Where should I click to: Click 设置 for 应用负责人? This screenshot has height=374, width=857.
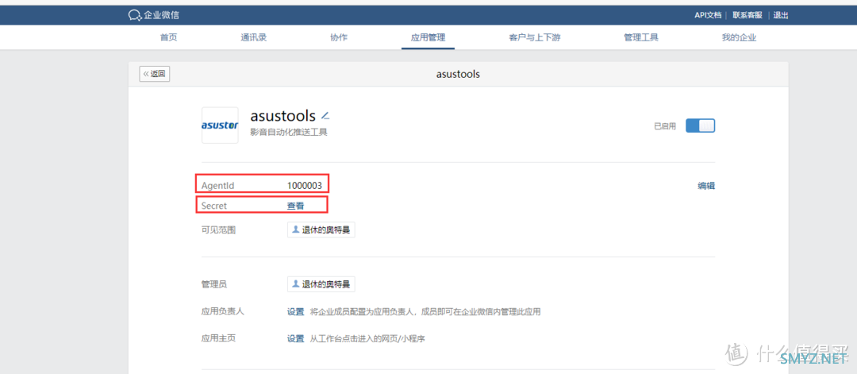296,311
